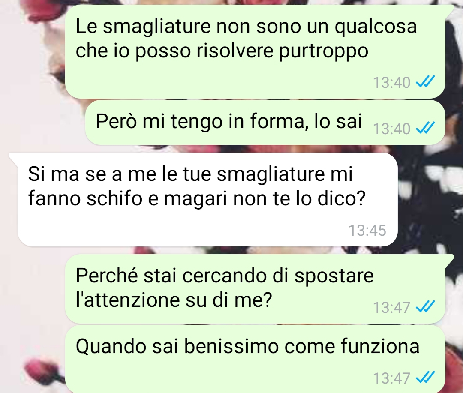Click the 13:40 time next to "lo sai"
The width and height of the screenshot is (463, 393).
(x=391, y=129)
